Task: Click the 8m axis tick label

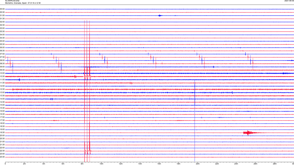Action: (82, 164)
